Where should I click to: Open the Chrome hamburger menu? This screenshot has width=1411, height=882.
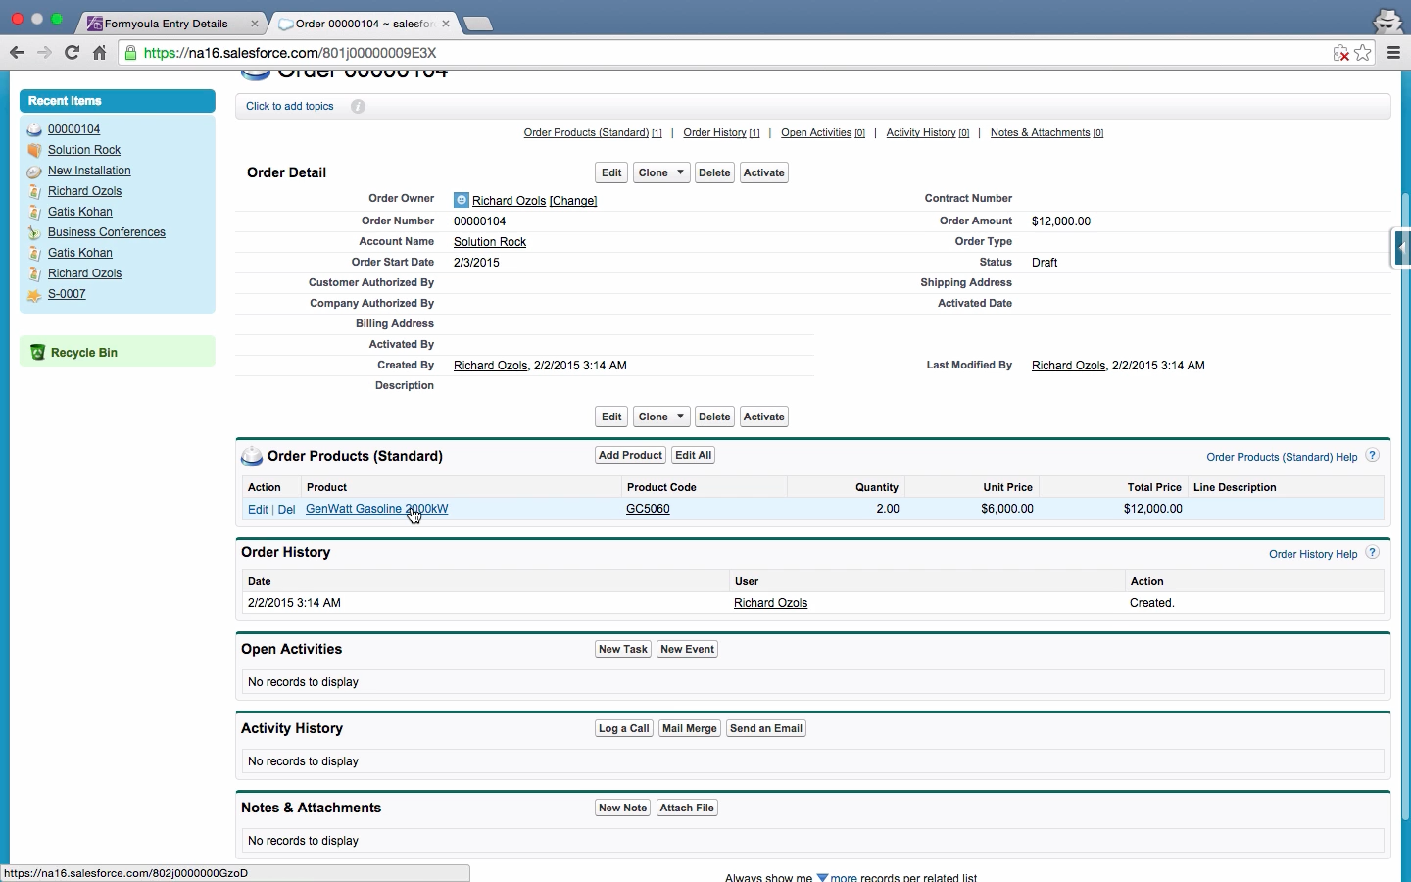pyautogui.click(x=1393, y=53)
